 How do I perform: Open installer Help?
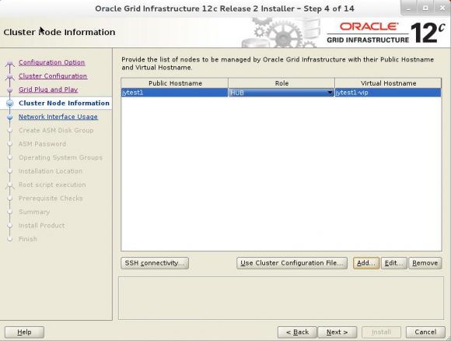(x=24, y=332)
